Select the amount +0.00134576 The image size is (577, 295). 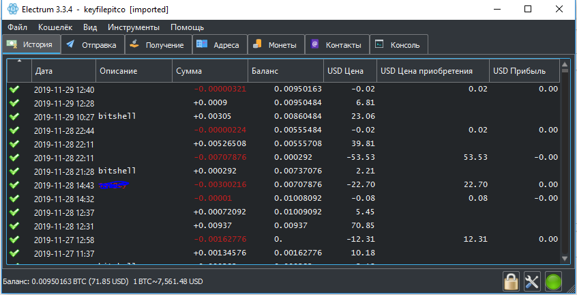(x=220, y=253)
